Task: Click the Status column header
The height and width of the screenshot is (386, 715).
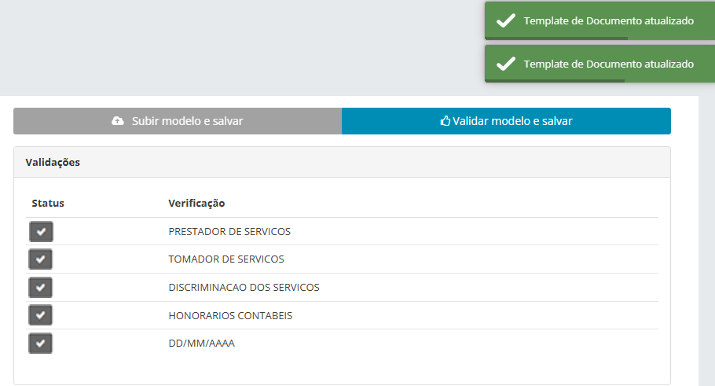Action: [x=48, y=203]
